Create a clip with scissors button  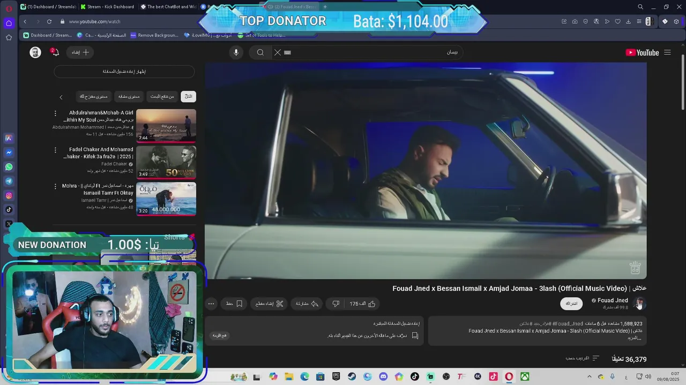click(269, 304)
